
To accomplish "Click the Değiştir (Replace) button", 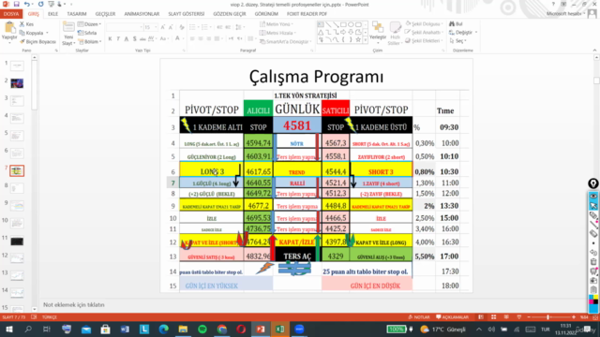I will [x=462, y=33].
